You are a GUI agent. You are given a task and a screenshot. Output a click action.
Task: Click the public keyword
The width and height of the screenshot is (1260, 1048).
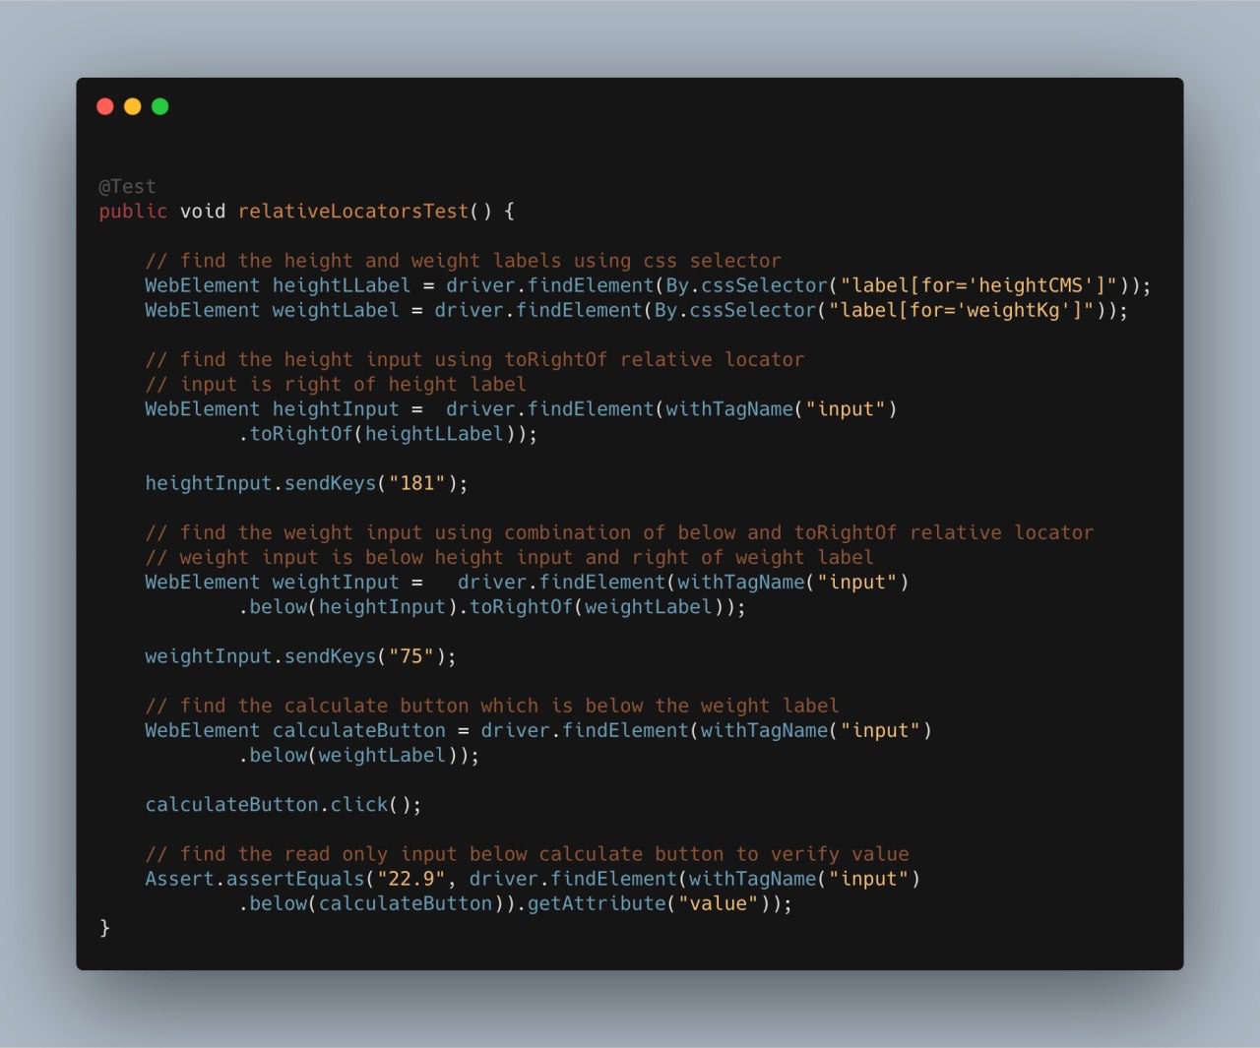click(133, 211)
